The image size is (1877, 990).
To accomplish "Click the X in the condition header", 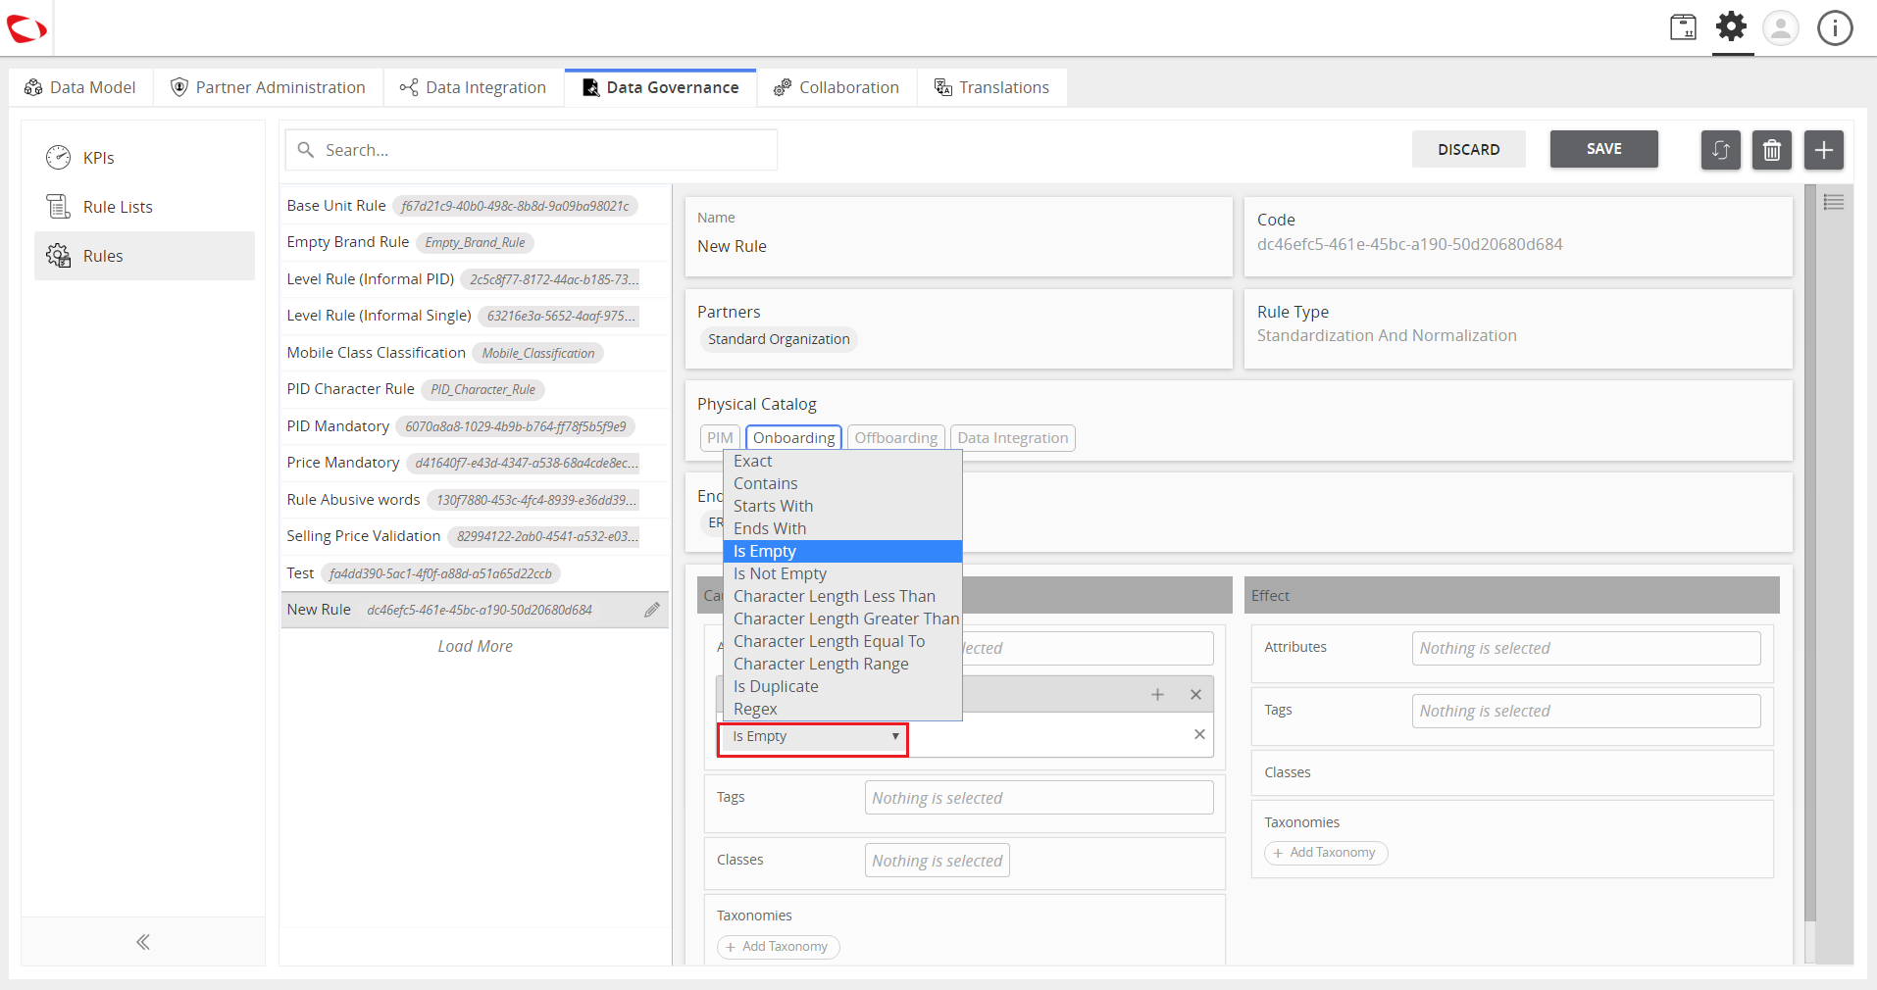I will point(1195,694).
